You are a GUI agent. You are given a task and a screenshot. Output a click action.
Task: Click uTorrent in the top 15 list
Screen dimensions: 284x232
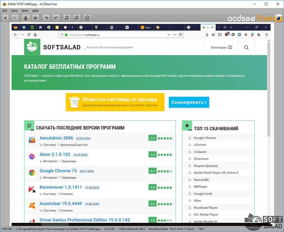click(200, 145)
